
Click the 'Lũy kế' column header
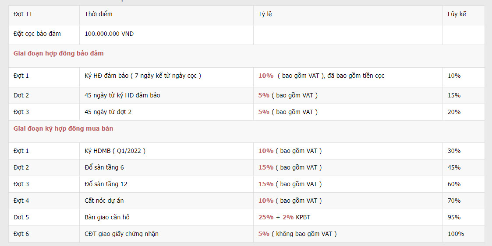point(457,14)
